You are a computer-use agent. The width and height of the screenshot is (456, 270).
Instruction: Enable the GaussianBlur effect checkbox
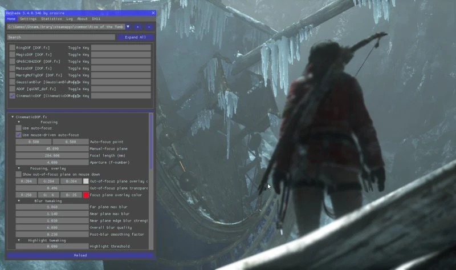(x=12, y=82)
